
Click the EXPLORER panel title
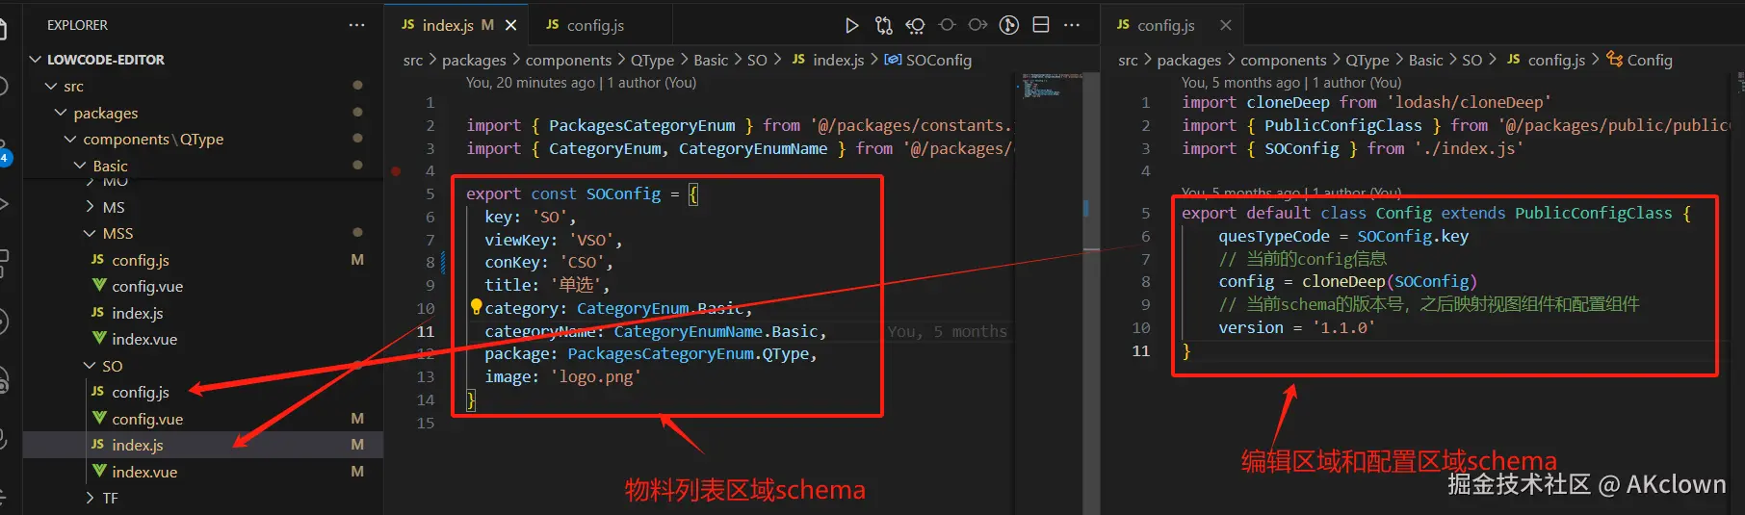77,25
